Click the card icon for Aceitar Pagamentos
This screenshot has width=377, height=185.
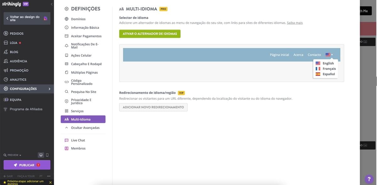66,36
